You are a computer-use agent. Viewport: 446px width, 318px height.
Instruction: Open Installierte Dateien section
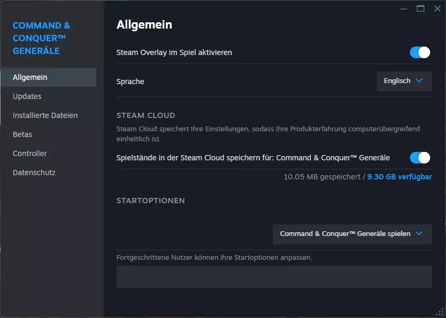45,115
